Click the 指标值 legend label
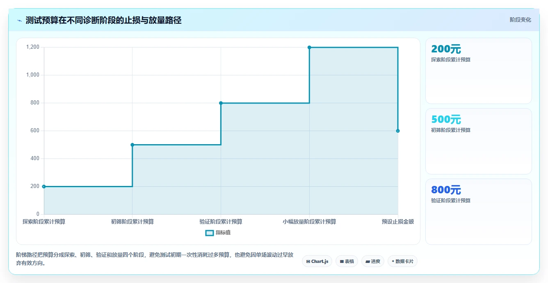This screenshot has height=283, width=548. tap(223, 233)
